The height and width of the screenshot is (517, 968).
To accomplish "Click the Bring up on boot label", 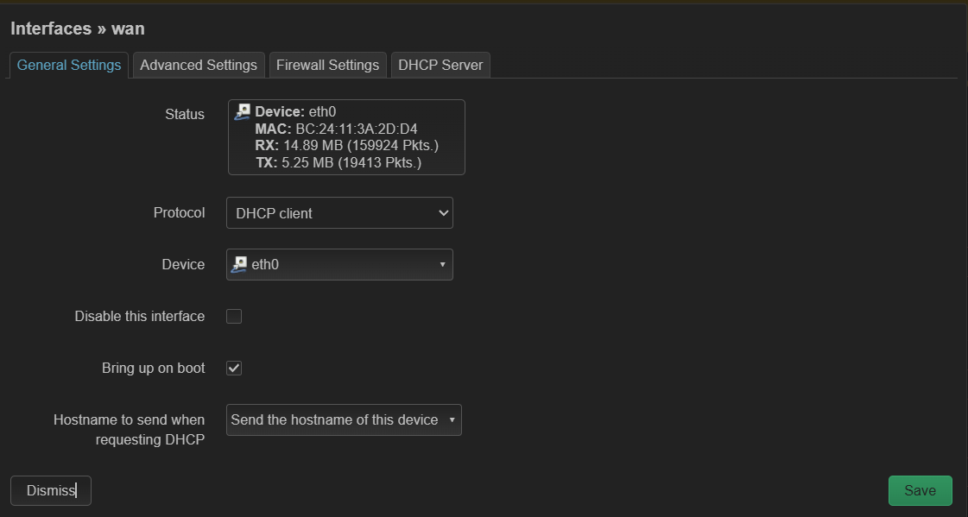I will (154, 369).
